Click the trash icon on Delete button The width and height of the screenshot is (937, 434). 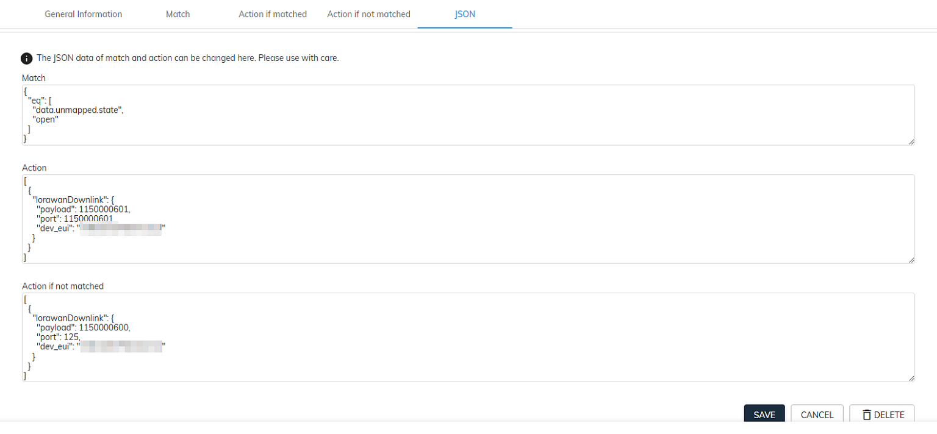coord(866,415)
